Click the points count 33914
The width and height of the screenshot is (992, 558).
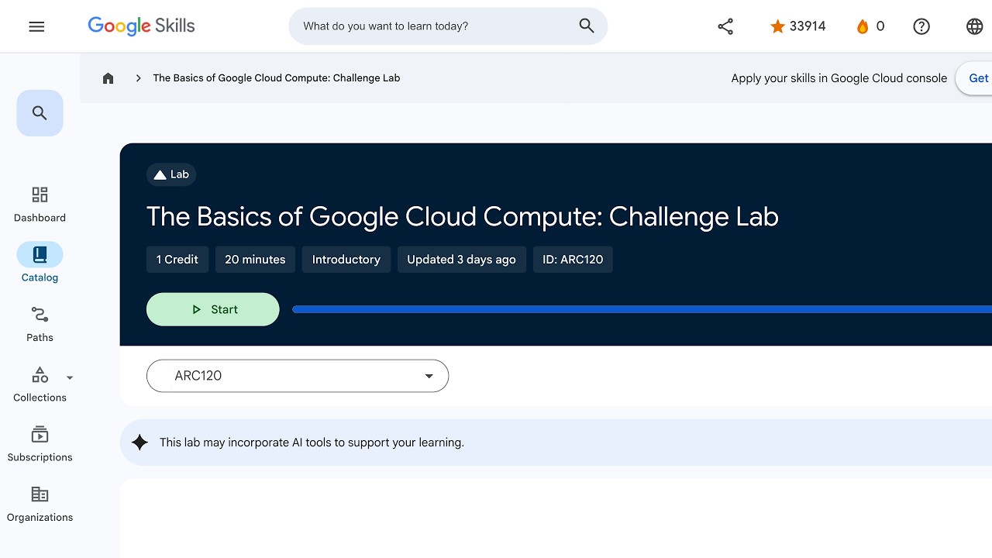coord(808,26)
